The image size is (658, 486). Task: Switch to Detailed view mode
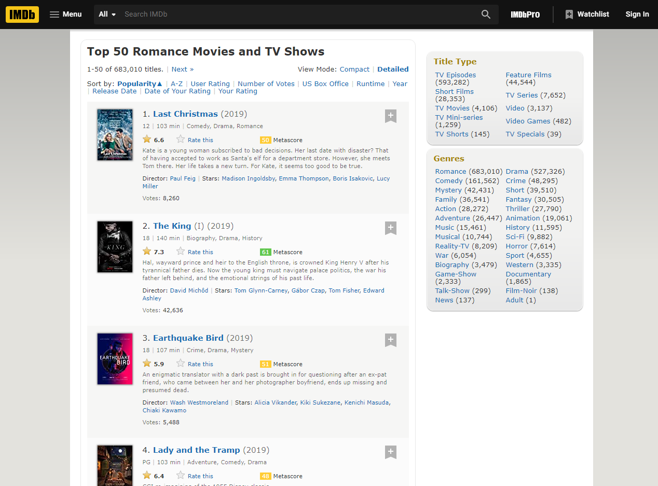tap(393, 70)
